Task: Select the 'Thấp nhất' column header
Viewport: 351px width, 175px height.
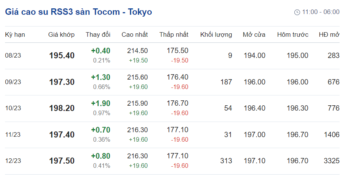Action: [174, 35]
